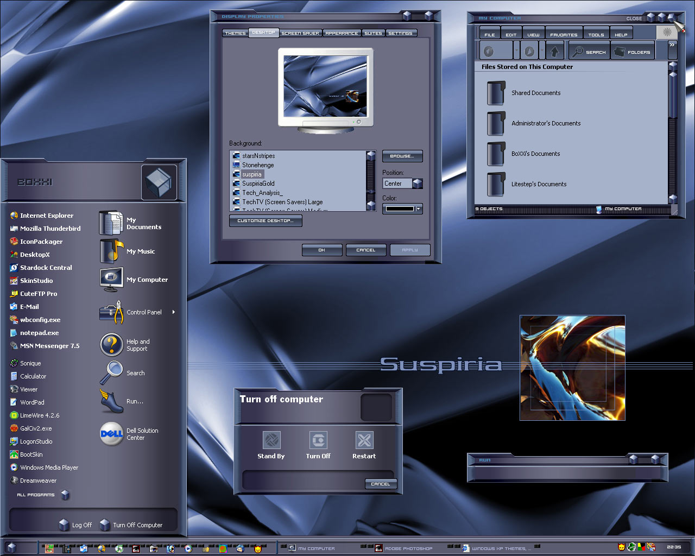Launch Windows Media Player from Start menu
This screenshot has height=556, width=695.
(44, 467)
